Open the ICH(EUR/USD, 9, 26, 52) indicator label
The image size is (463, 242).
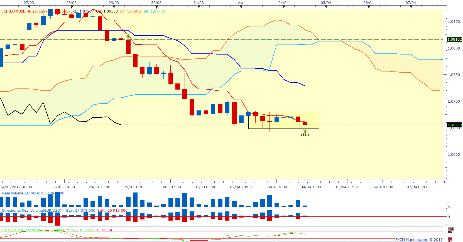click(x=23, y=11)
